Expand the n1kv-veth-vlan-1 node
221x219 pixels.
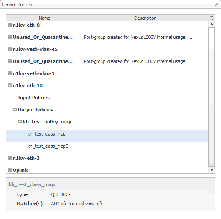10,73
